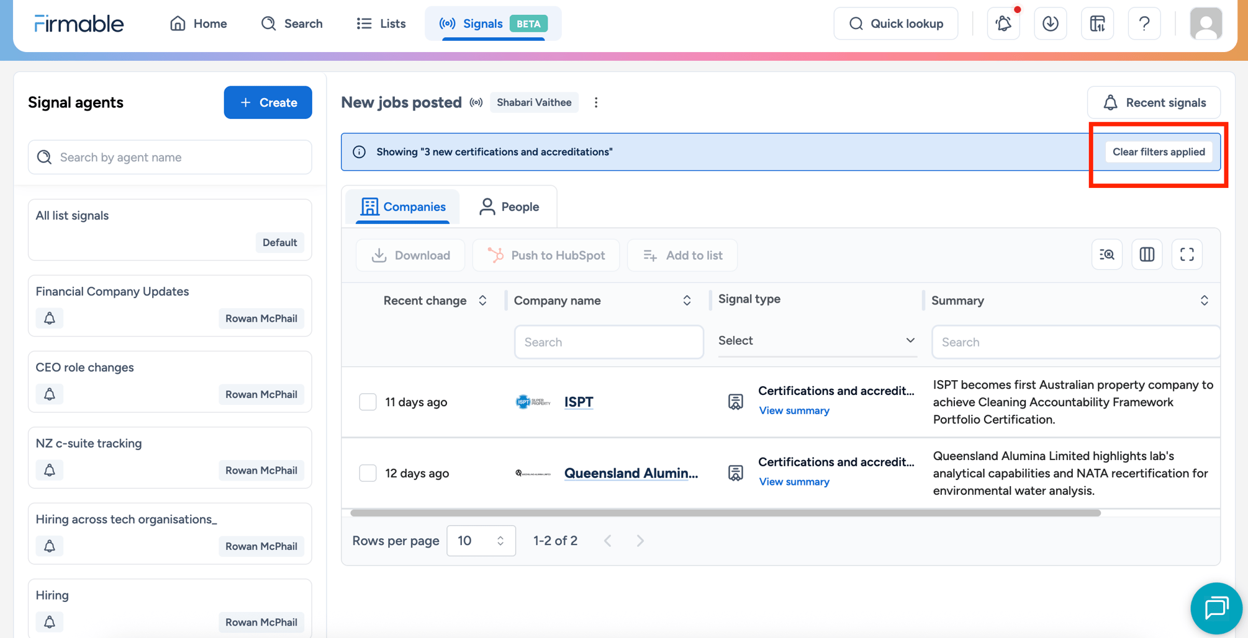Click the horizontal table scrollbar
The image size is (1248, 638).
coord(725,513)
